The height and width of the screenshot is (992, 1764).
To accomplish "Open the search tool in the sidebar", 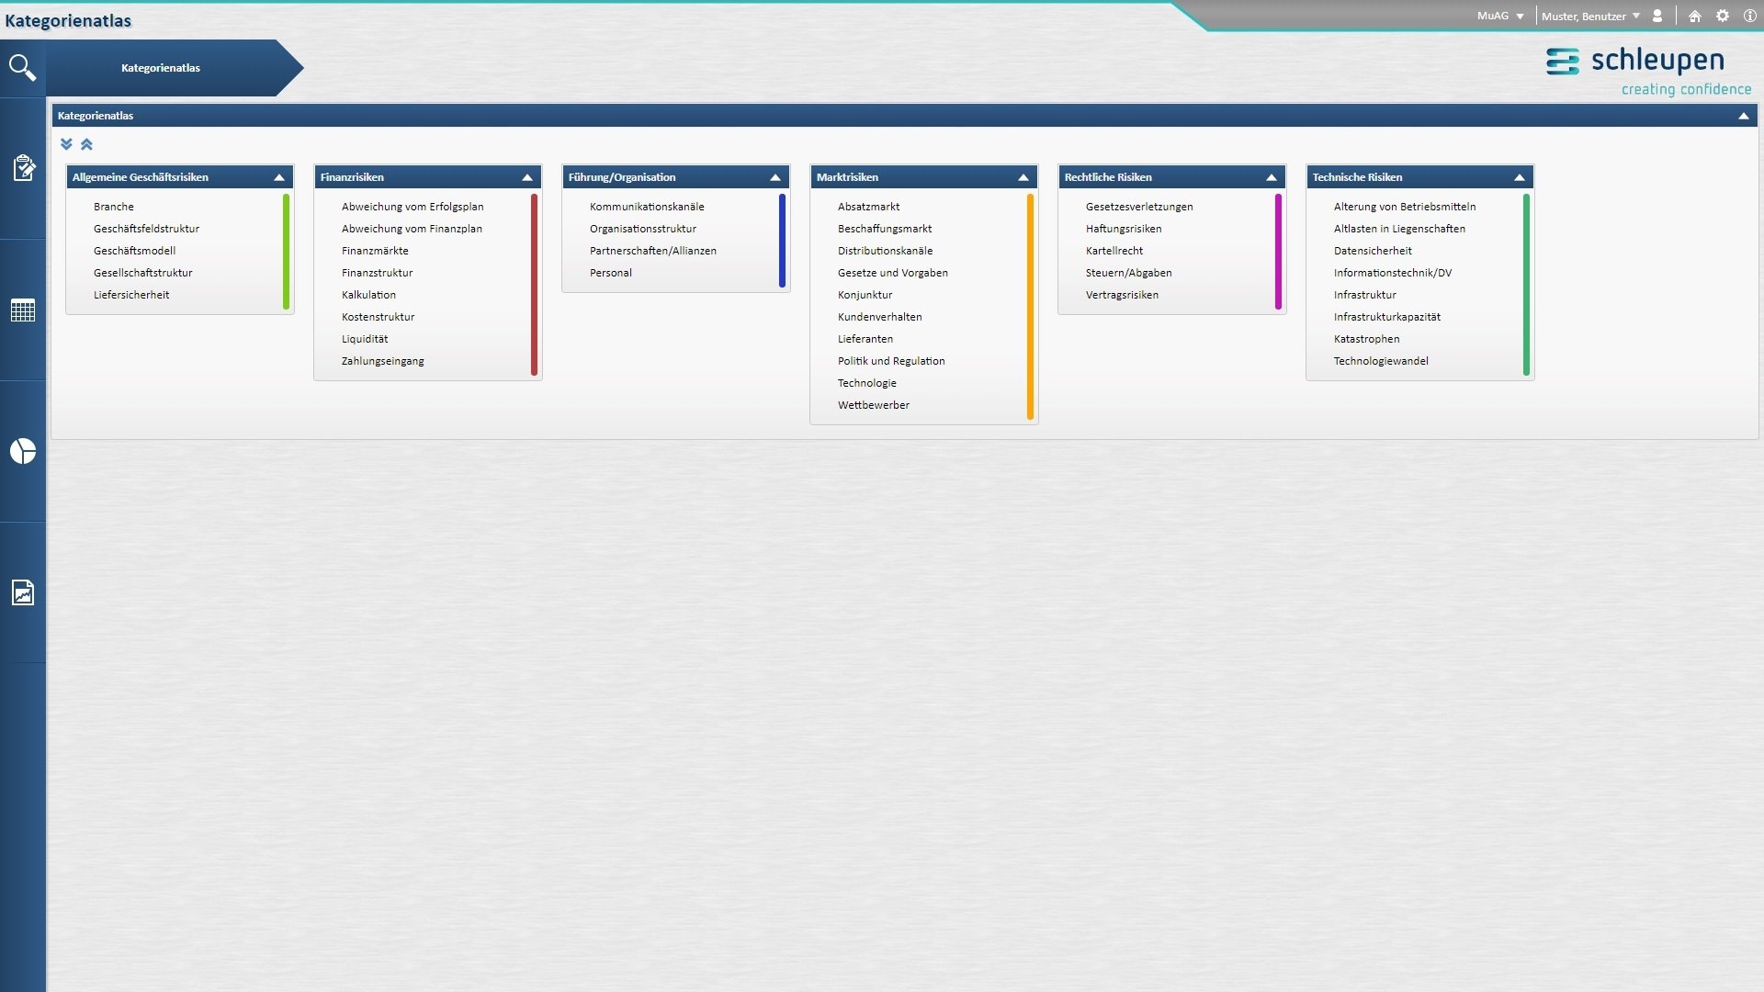I will 23,68.
